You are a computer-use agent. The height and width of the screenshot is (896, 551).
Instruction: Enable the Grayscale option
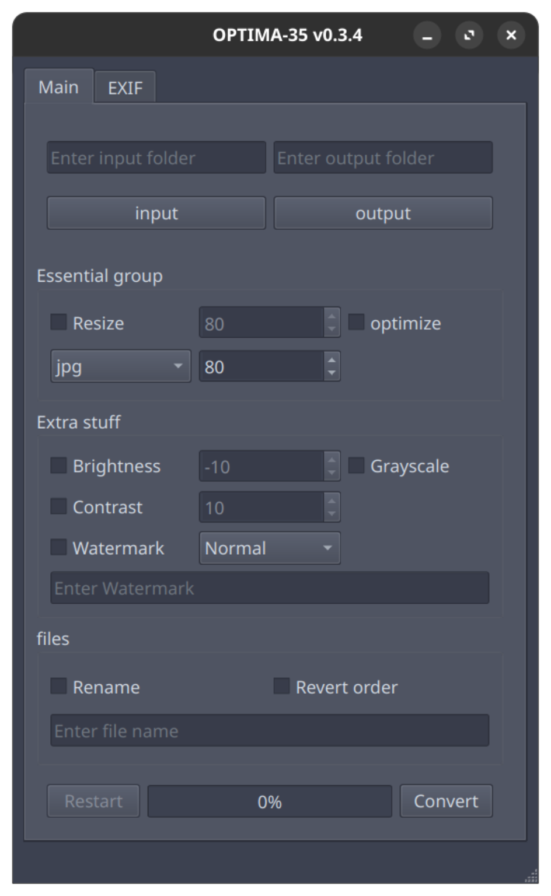point(356,466)
